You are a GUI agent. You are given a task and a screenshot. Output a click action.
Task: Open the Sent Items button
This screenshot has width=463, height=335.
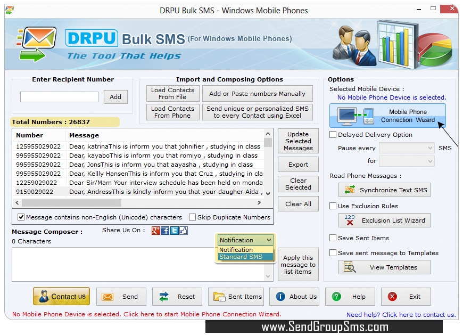pos(236,297)
